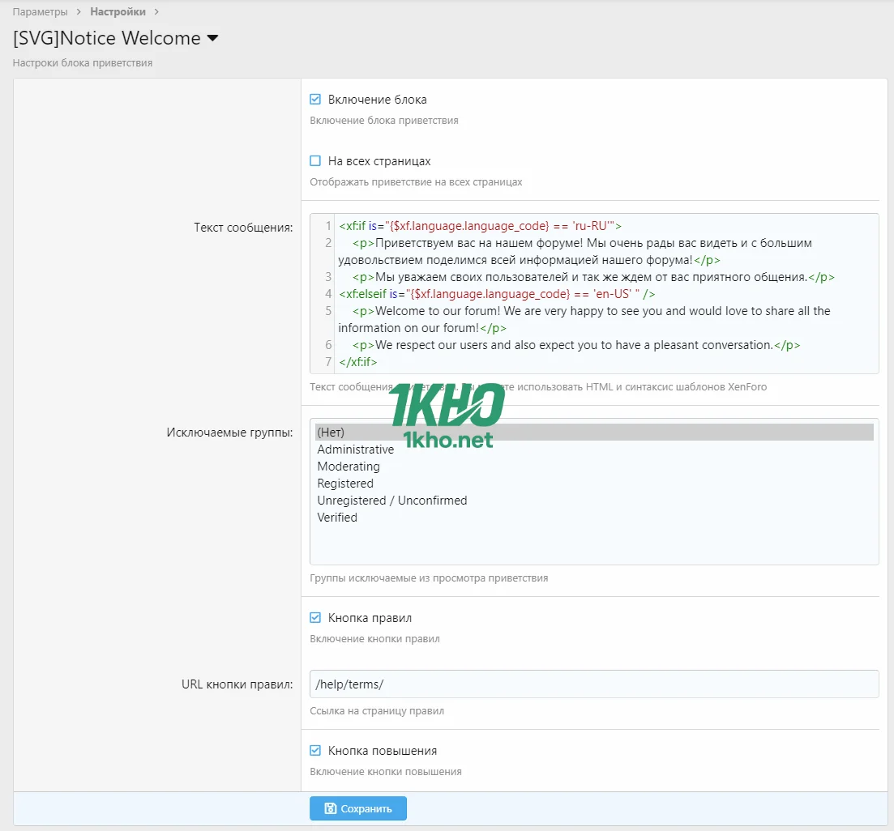Image resolution: width=894 pixels, height=831 pixels.
Task: Disable the "Кнопка повышения" checkbox
Action: coord(316,751)
